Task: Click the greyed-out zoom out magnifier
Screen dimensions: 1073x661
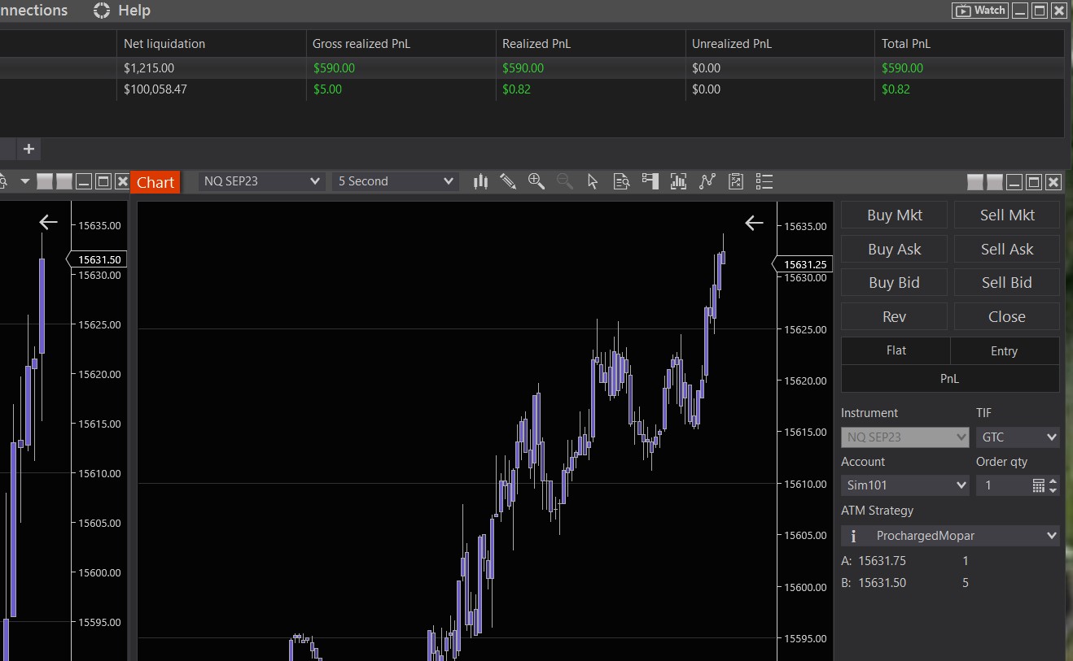Action: (x=564, y=181)
